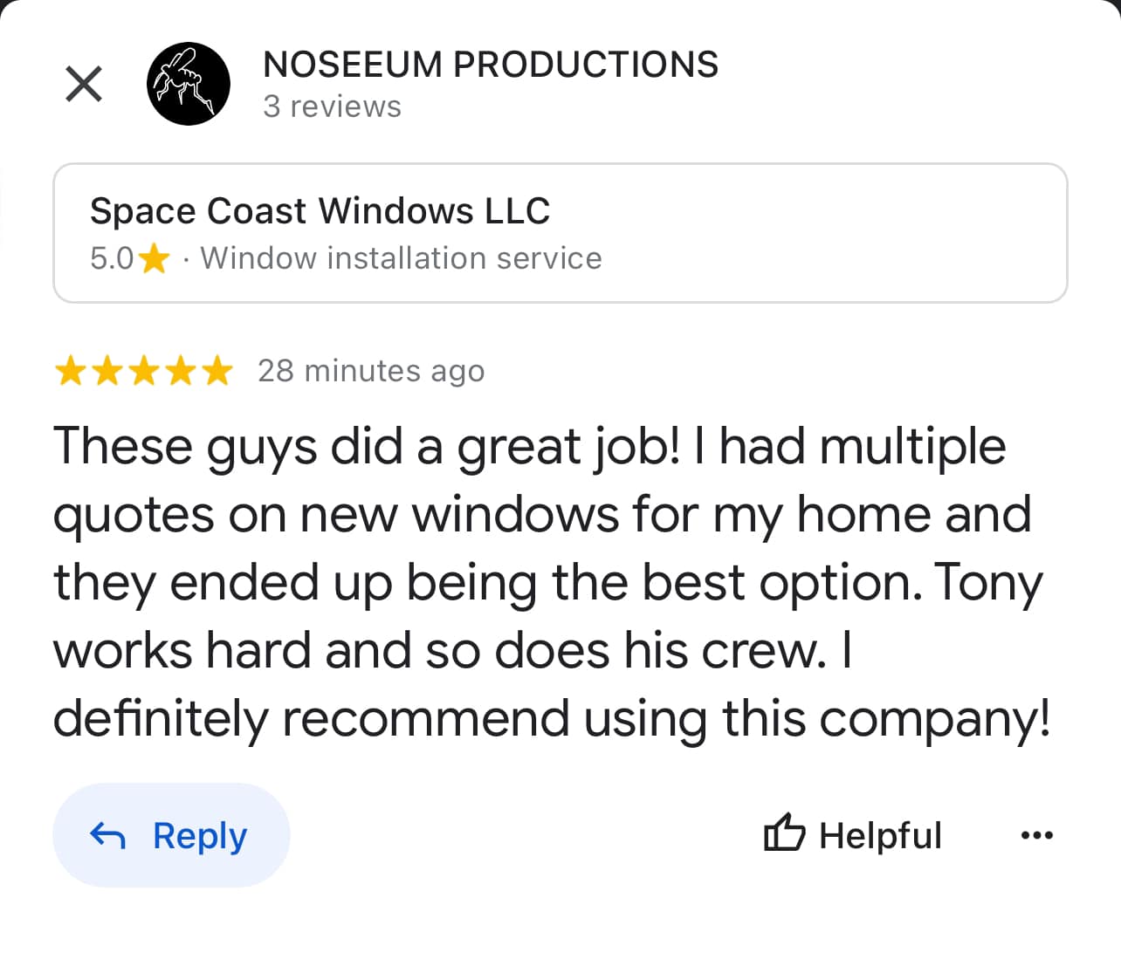The width and height of the screenshot is (1121, 980).
Task: Open the three-dot more options menu
Action: point(1036,835)
